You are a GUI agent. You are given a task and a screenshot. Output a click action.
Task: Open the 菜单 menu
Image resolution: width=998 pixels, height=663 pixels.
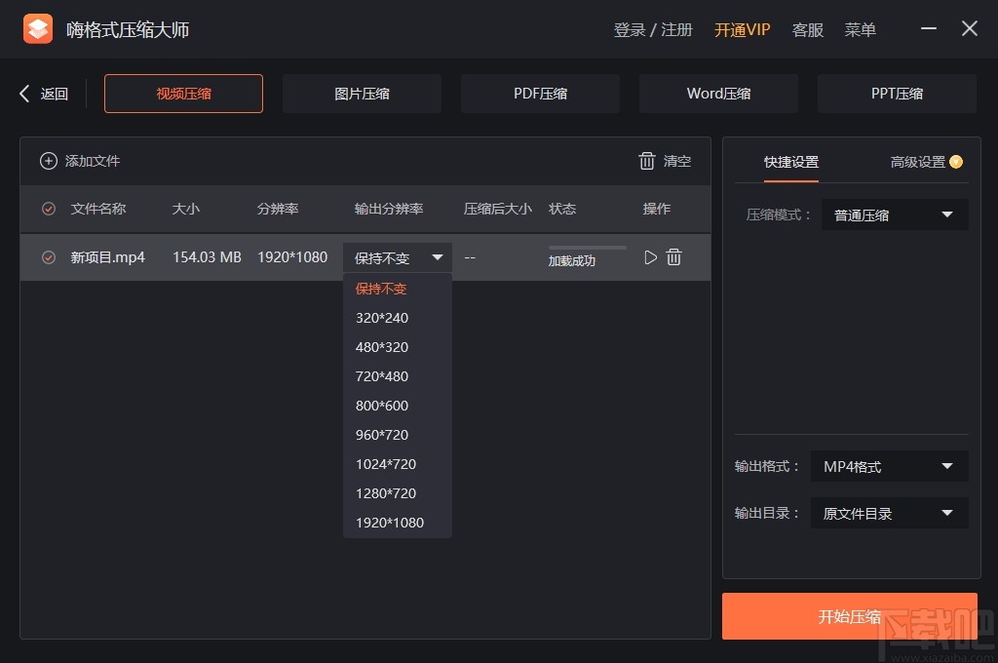[x=860, y=29]
